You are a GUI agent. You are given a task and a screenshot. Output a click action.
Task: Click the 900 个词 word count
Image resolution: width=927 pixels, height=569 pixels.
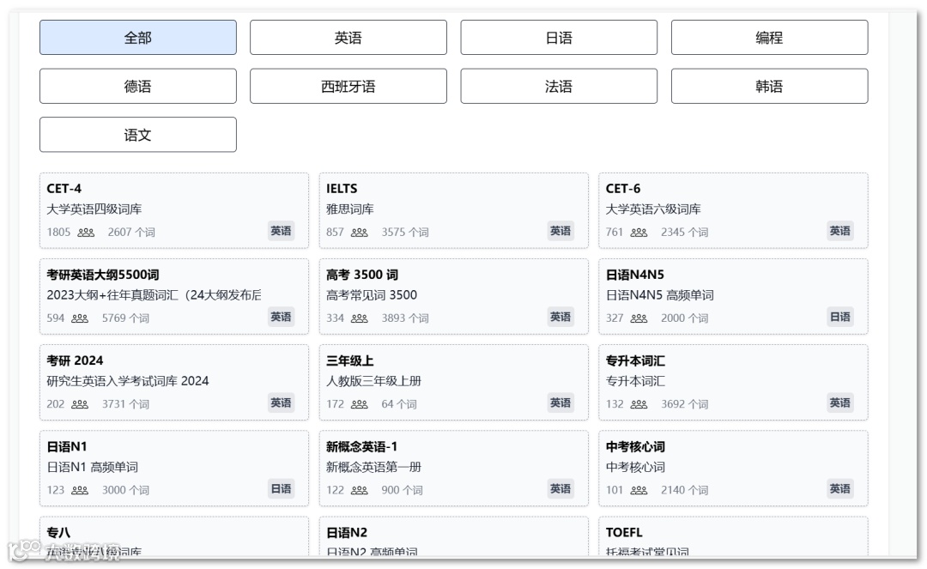402,490
